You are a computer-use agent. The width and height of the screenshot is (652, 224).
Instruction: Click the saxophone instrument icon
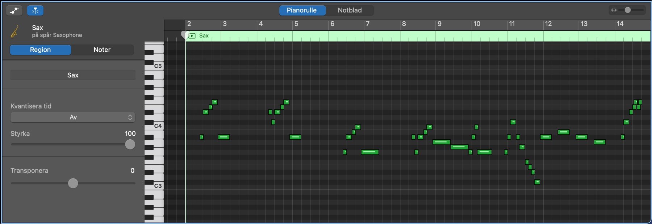15,31
